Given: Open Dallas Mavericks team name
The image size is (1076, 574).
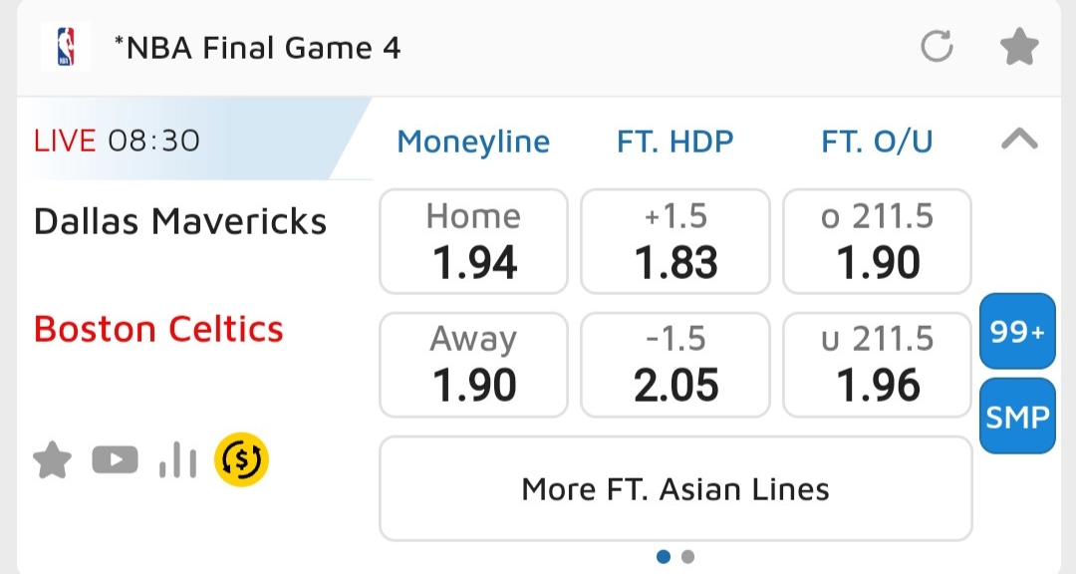Looking at the screenshot, I should (180, 220).
